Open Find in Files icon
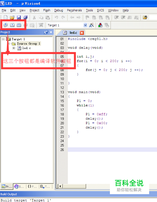The height and width of the screenshot is (202, 157). pos(145,17)
